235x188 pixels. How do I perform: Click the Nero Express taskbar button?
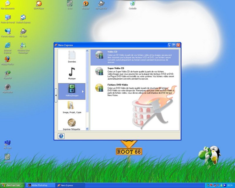70,185
